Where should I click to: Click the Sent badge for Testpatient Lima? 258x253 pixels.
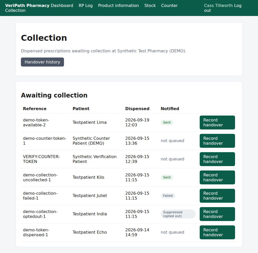pos(167,123)
